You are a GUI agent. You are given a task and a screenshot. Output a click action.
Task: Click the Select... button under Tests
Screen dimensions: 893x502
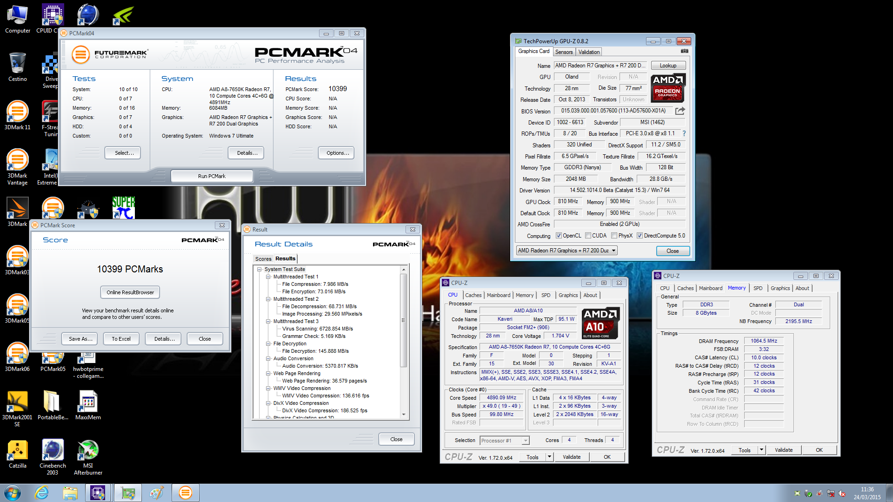pos(123,153)
